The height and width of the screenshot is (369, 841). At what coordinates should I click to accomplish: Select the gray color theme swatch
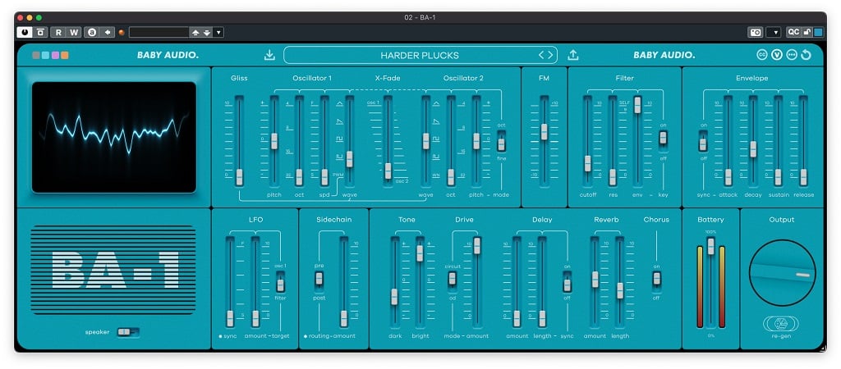click(36, 55)
